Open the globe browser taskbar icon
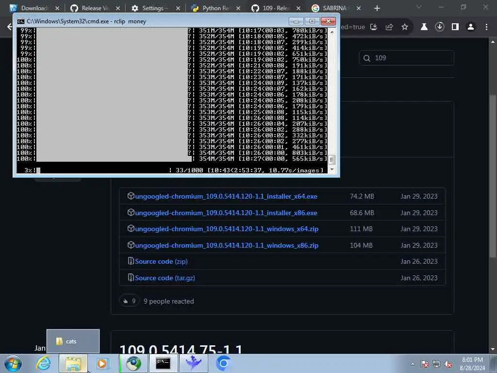 tap(133, 363)
